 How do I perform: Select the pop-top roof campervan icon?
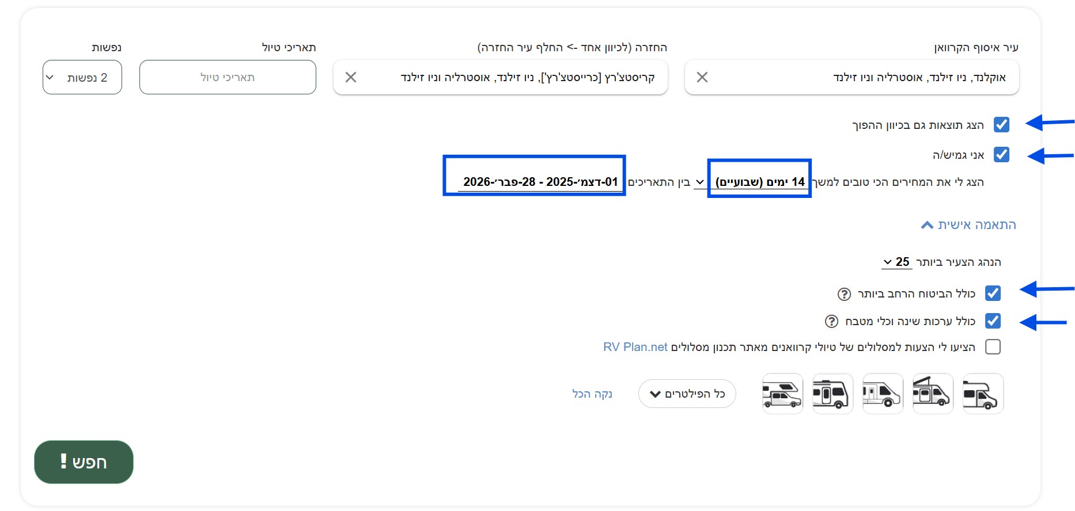click(x=933, y=394)
